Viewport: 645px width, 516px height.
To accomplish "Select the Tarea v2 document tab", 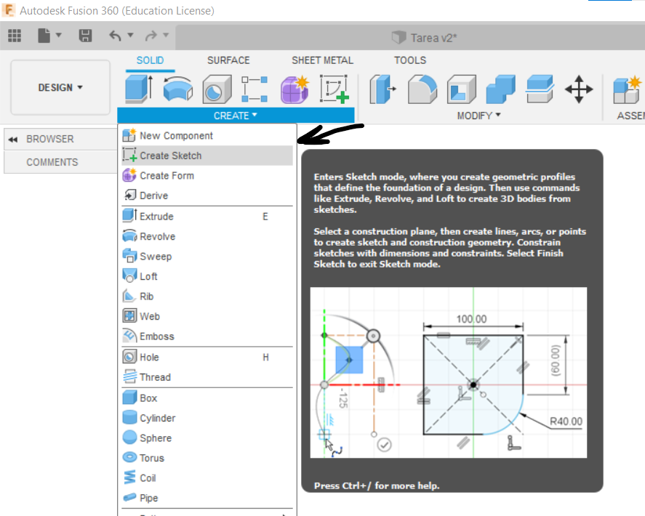I will coord(424,38).
